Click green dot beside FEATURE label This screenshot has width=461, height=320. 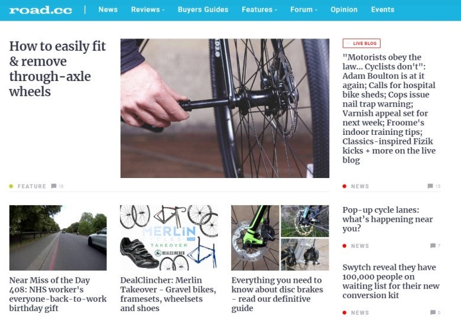pos(11,186)
